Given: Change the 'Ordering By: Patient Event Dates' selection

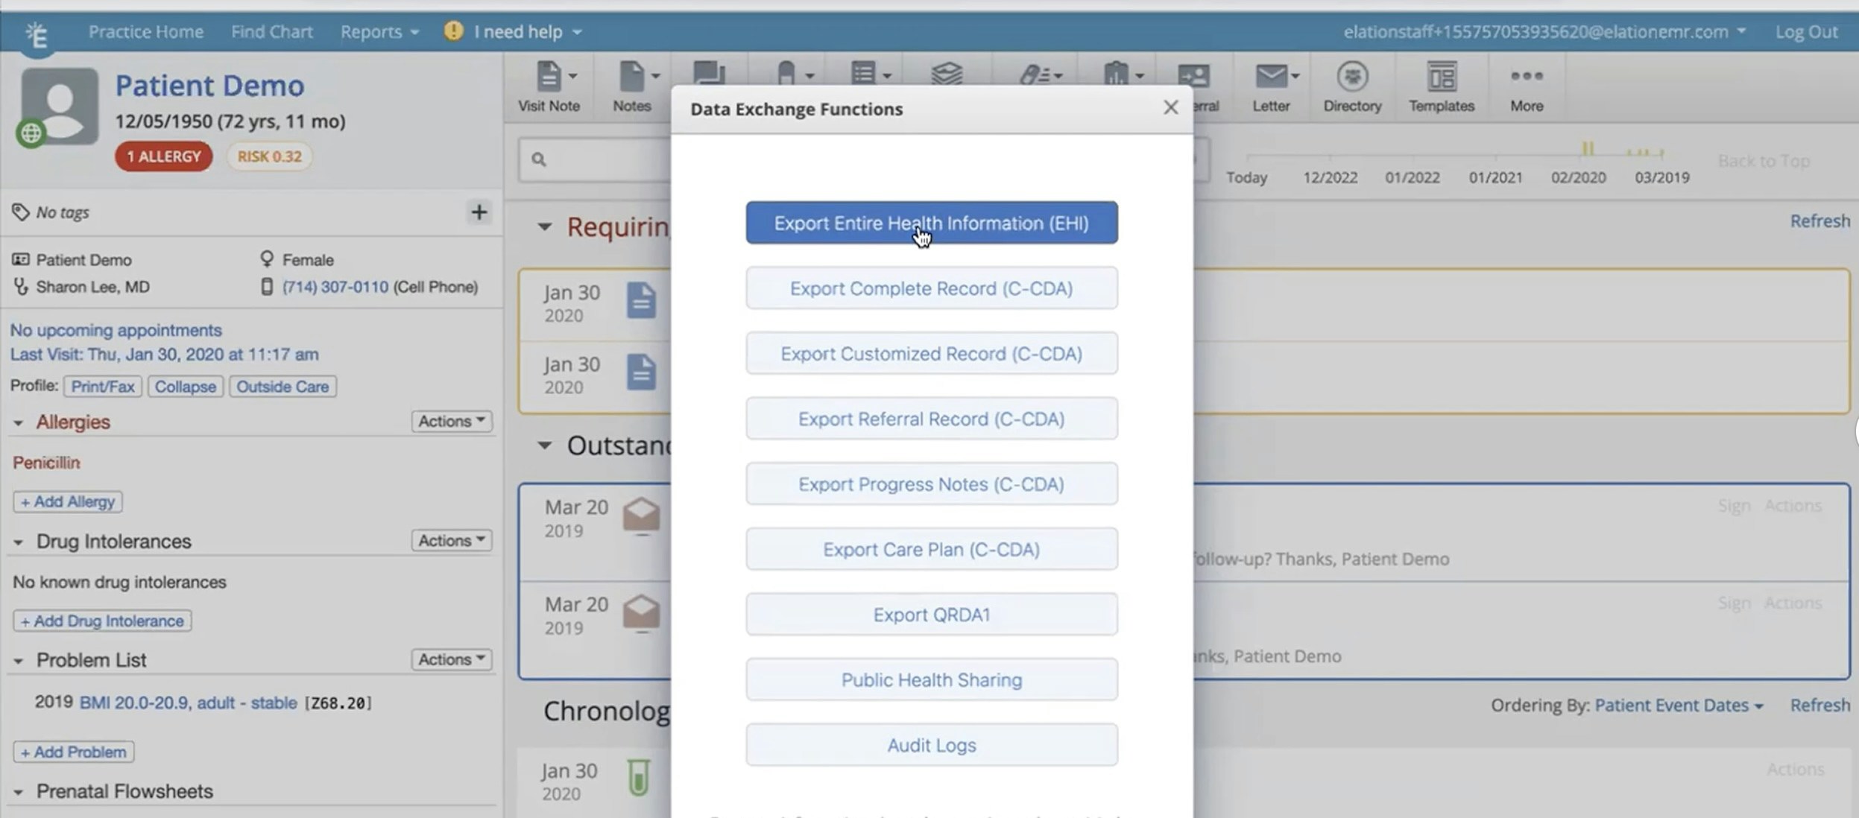Looking at the screenshot, I should coord(1678,704).
